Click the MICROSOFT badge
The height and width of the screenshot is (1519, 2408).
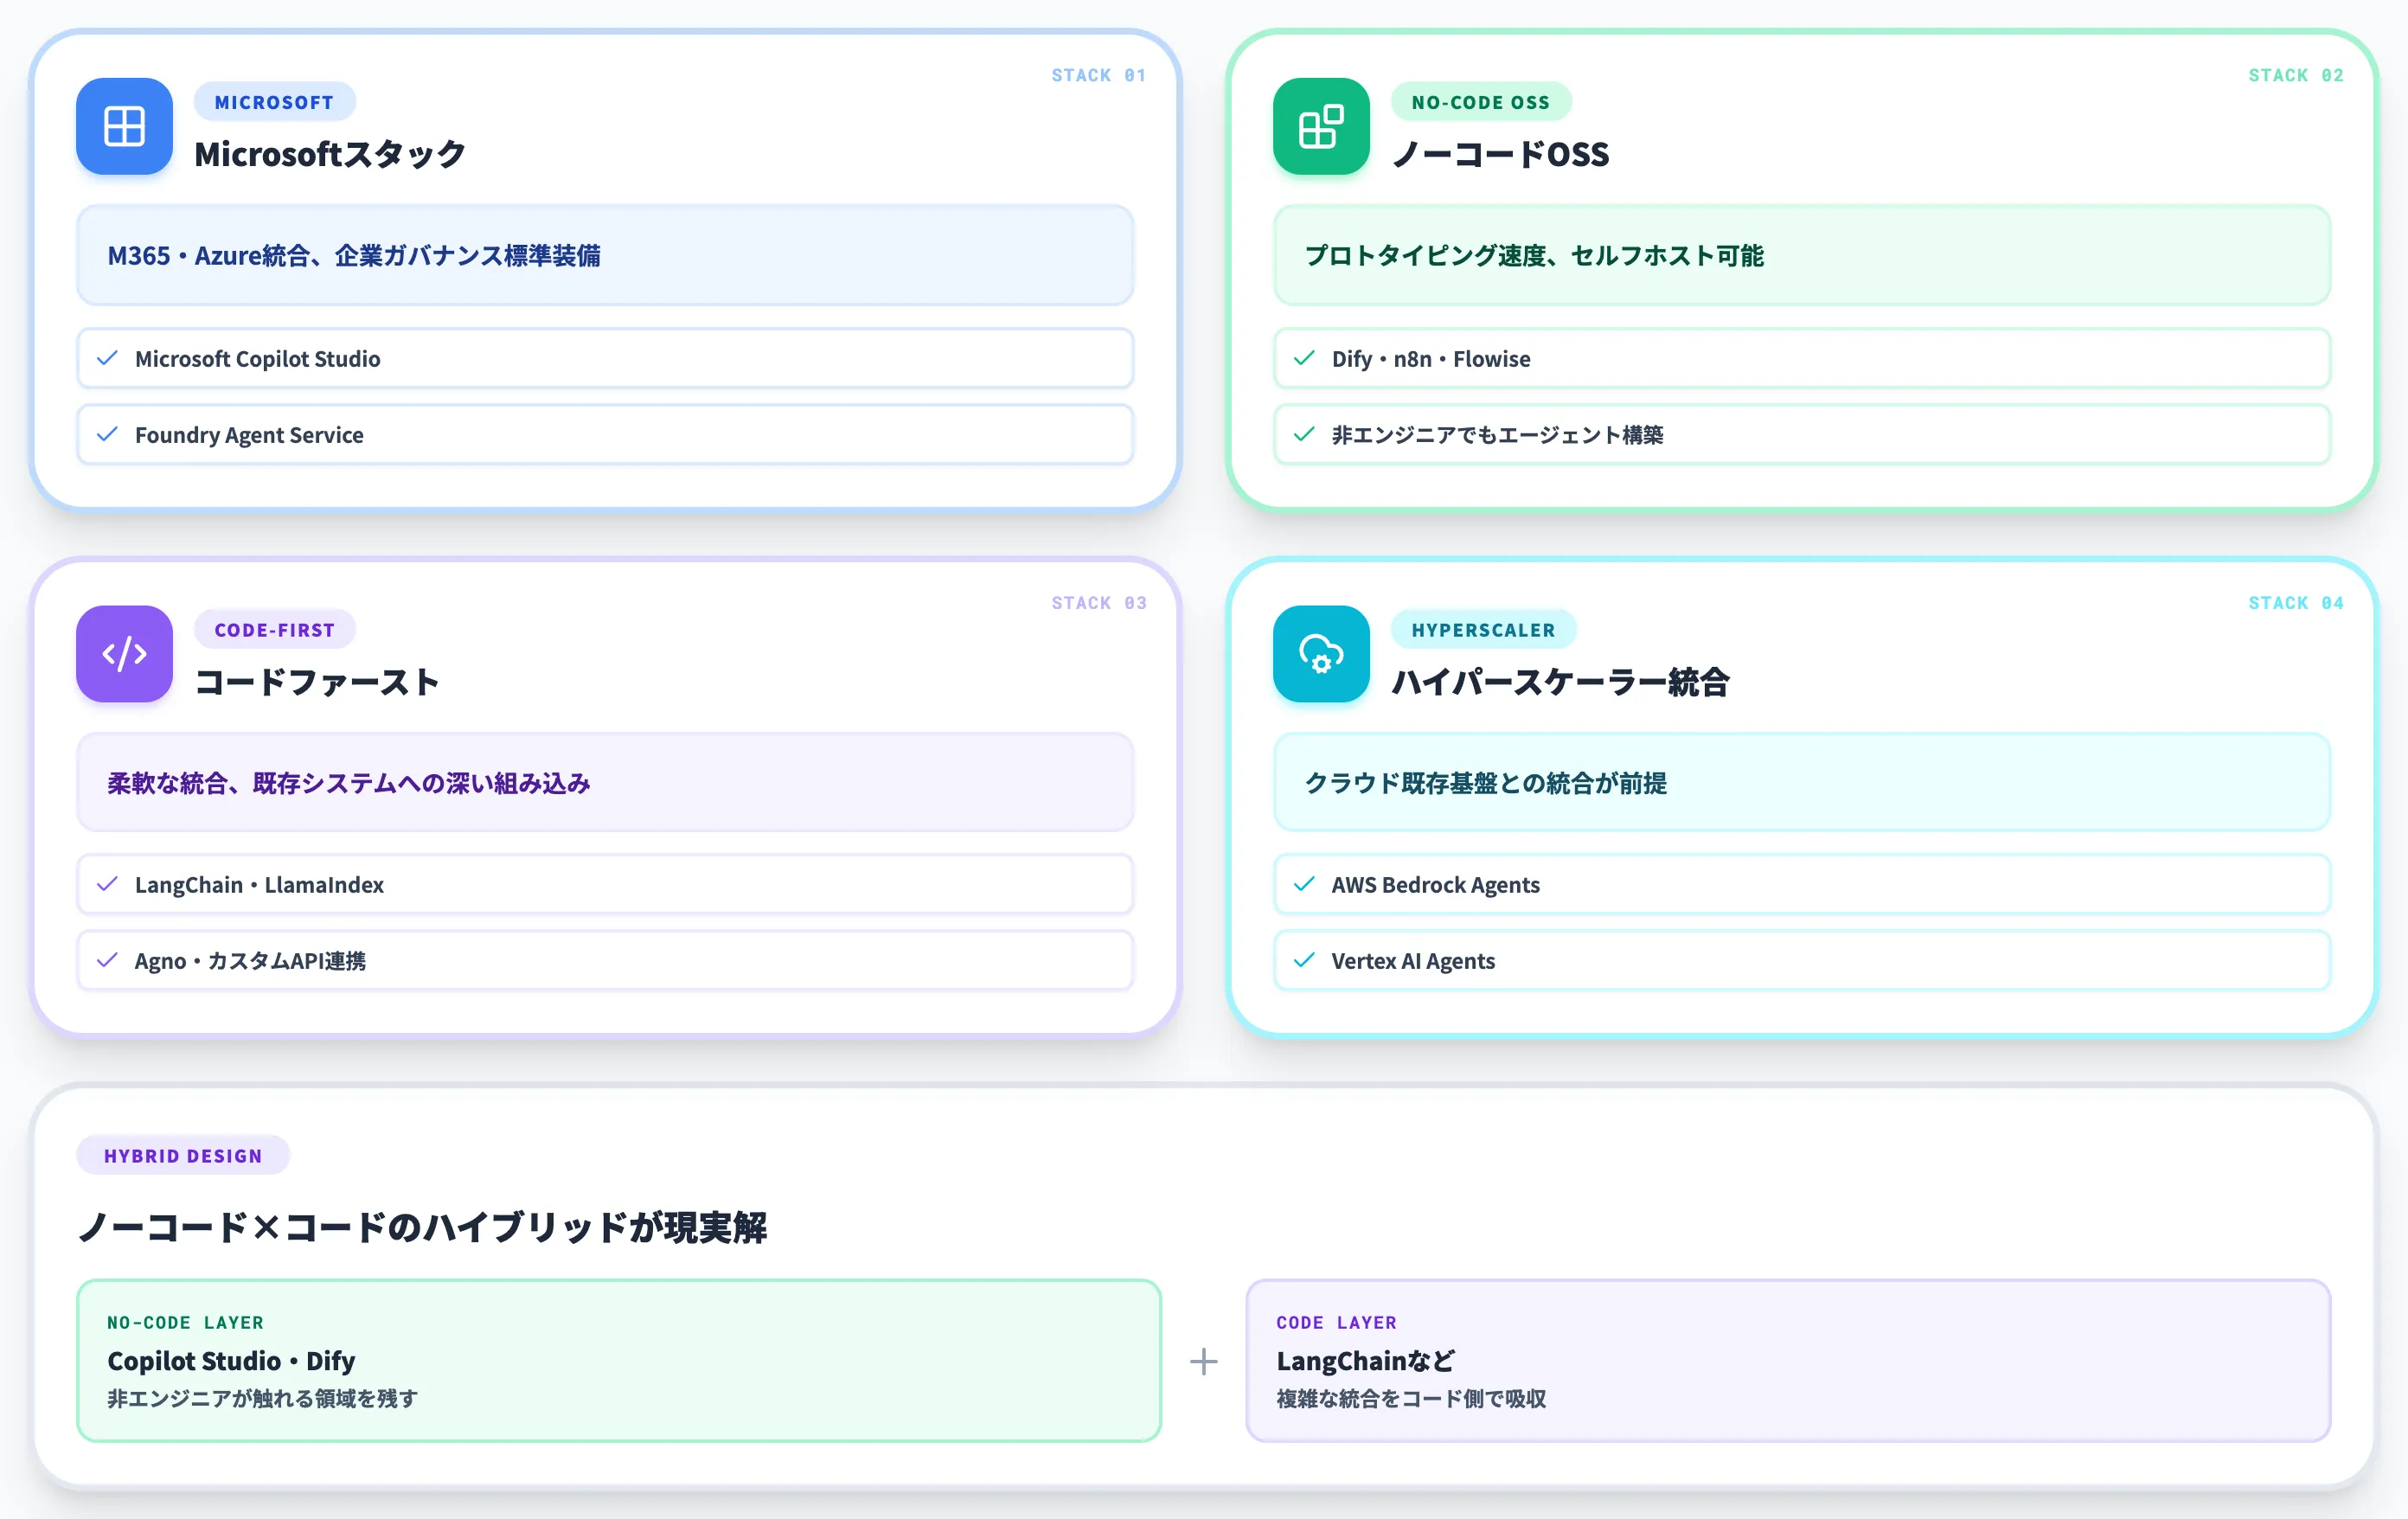click(274, 102)
